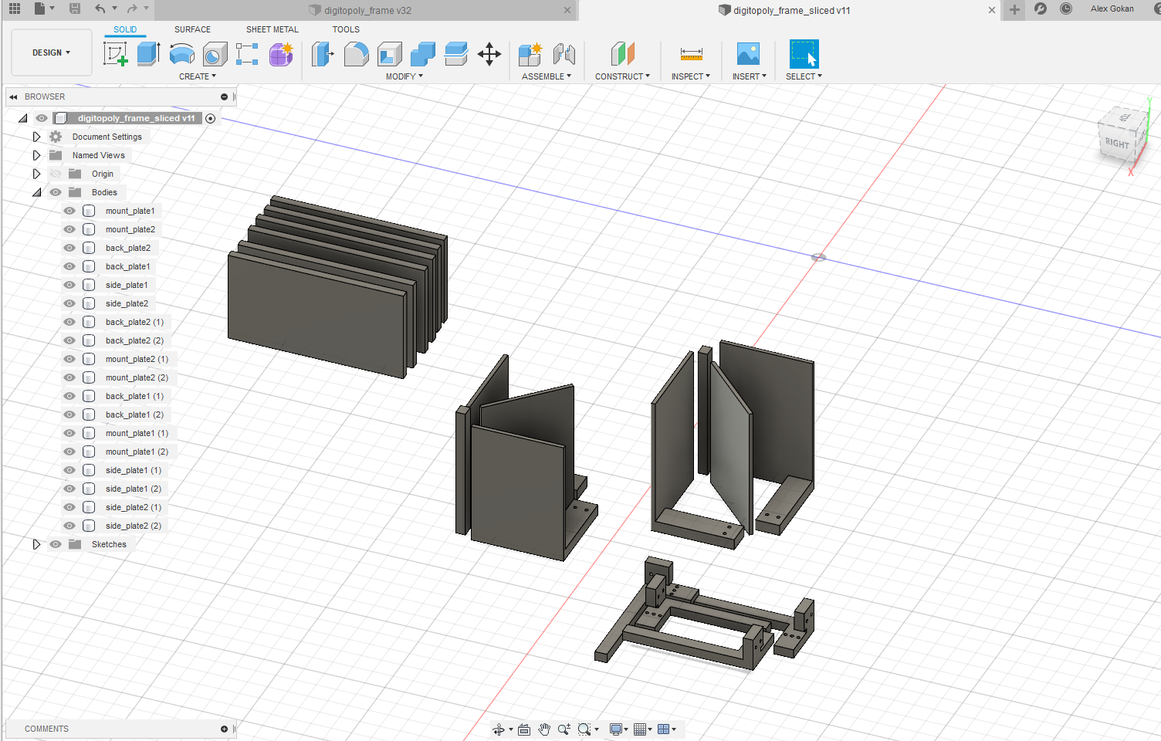Activate the digitopoly_frame_sliced radio button

tap(210, 118)
